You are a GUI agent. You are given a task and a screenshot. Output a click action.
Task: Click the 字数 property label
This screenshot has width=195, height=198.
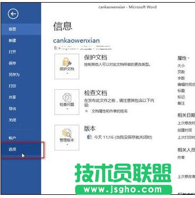pos(181,78)
